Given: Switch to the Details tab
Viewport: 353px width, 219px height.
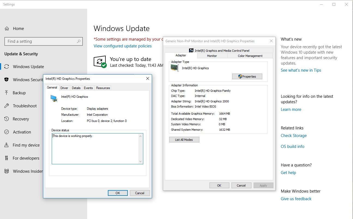Looking at the screenshot, I should 76,88.
